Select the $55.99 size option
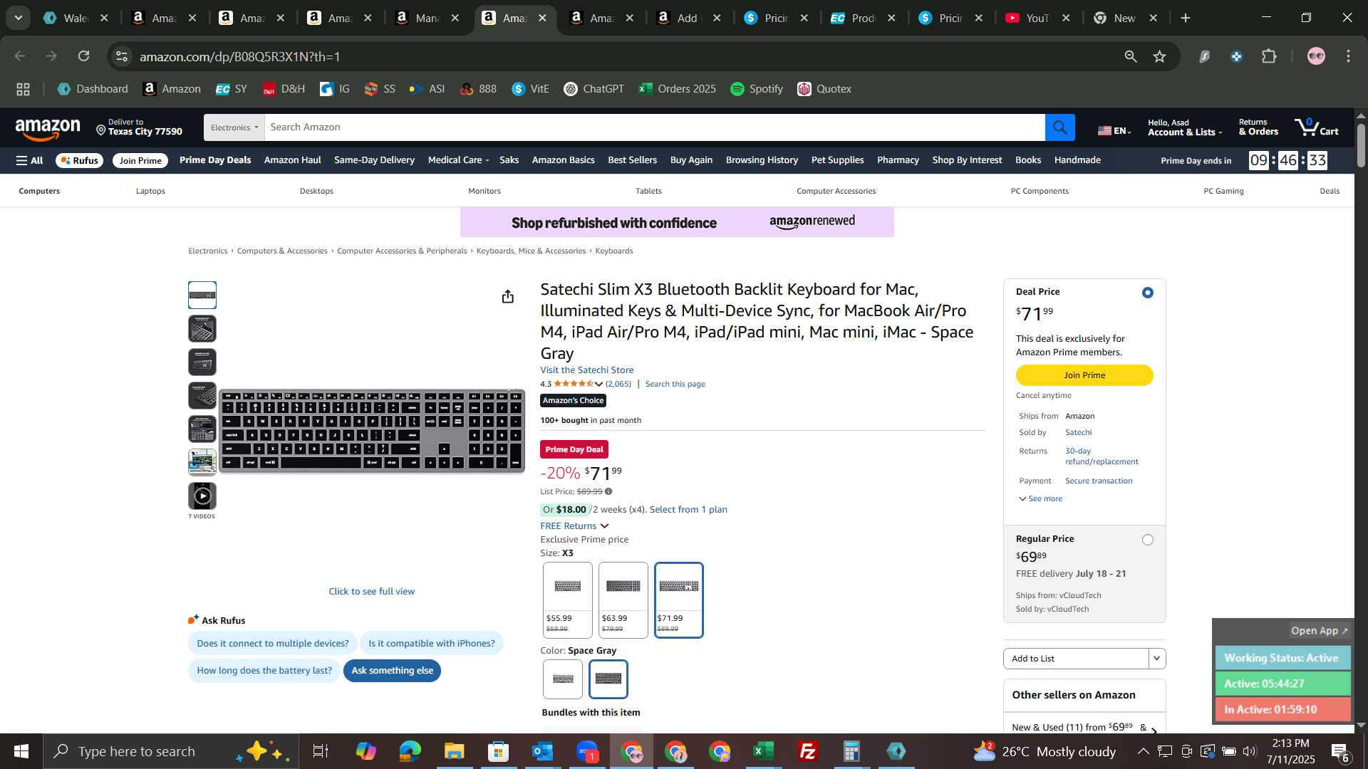 (x=567, y=600)
